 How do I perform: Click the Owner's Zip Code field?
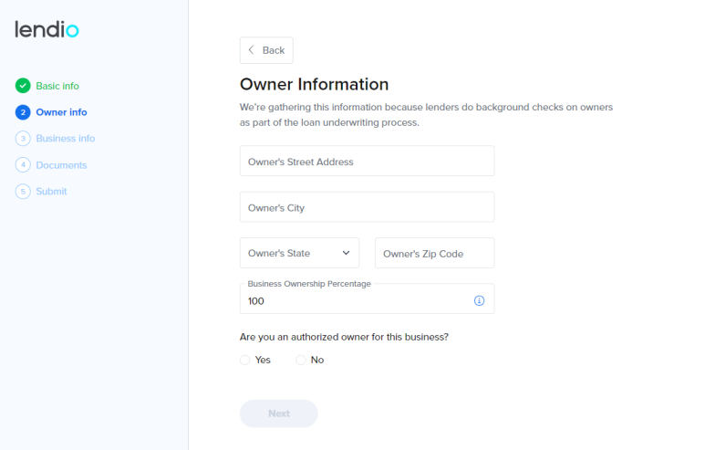click(435, 253)
